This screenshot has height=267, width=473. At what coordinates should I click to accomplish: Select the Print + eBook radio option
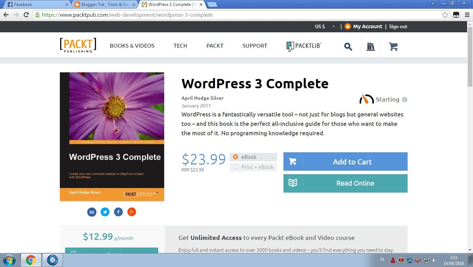235,167
